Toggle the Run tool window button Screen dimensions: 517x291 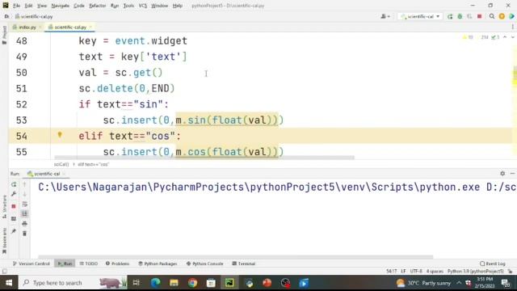pyautogui.click(x=65, y=264)
